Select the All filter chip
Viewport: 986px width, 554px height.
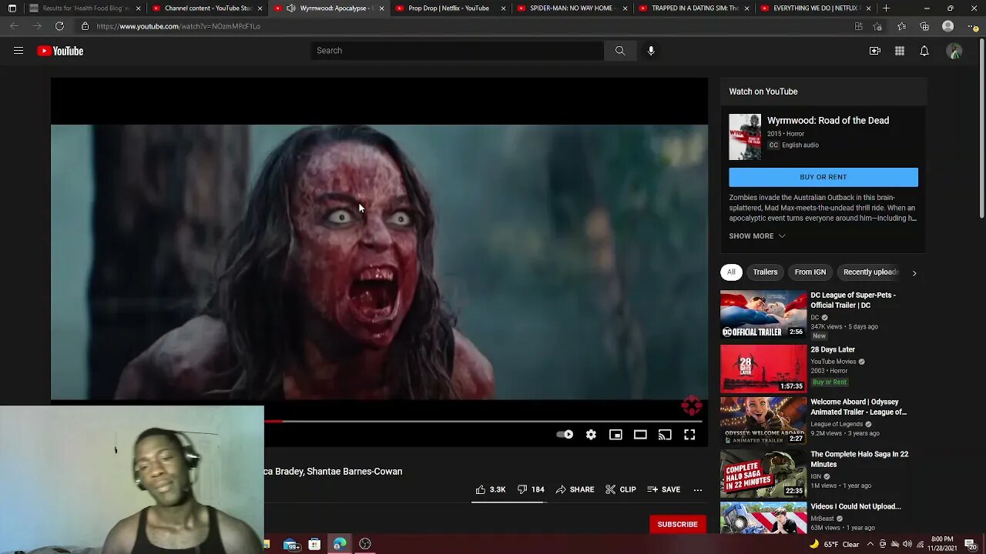point(731,272)
